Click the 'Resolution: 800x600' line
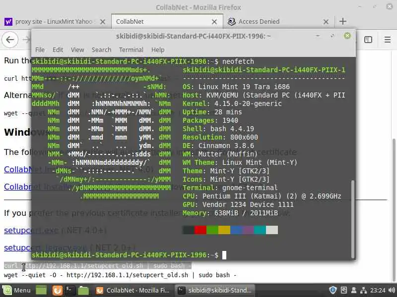Screen dimensions: 397x297 click(220, 137)
